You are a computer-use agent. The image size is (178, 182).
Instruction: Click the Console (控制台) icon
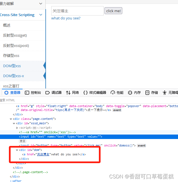coord(27,93)
